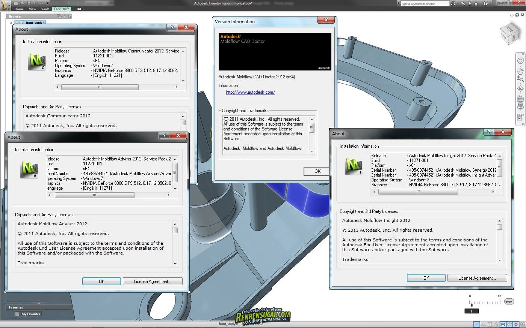Select the Pan hand tool
Screen dimensions: 526x328
(521, 71)
